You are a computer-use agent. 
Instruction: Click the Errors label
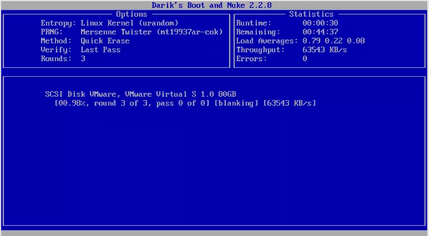coord(251,59)
